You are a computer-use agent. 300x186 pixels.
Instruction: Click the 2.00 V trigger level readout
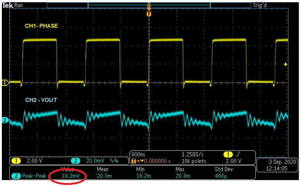tap(234, 161)
